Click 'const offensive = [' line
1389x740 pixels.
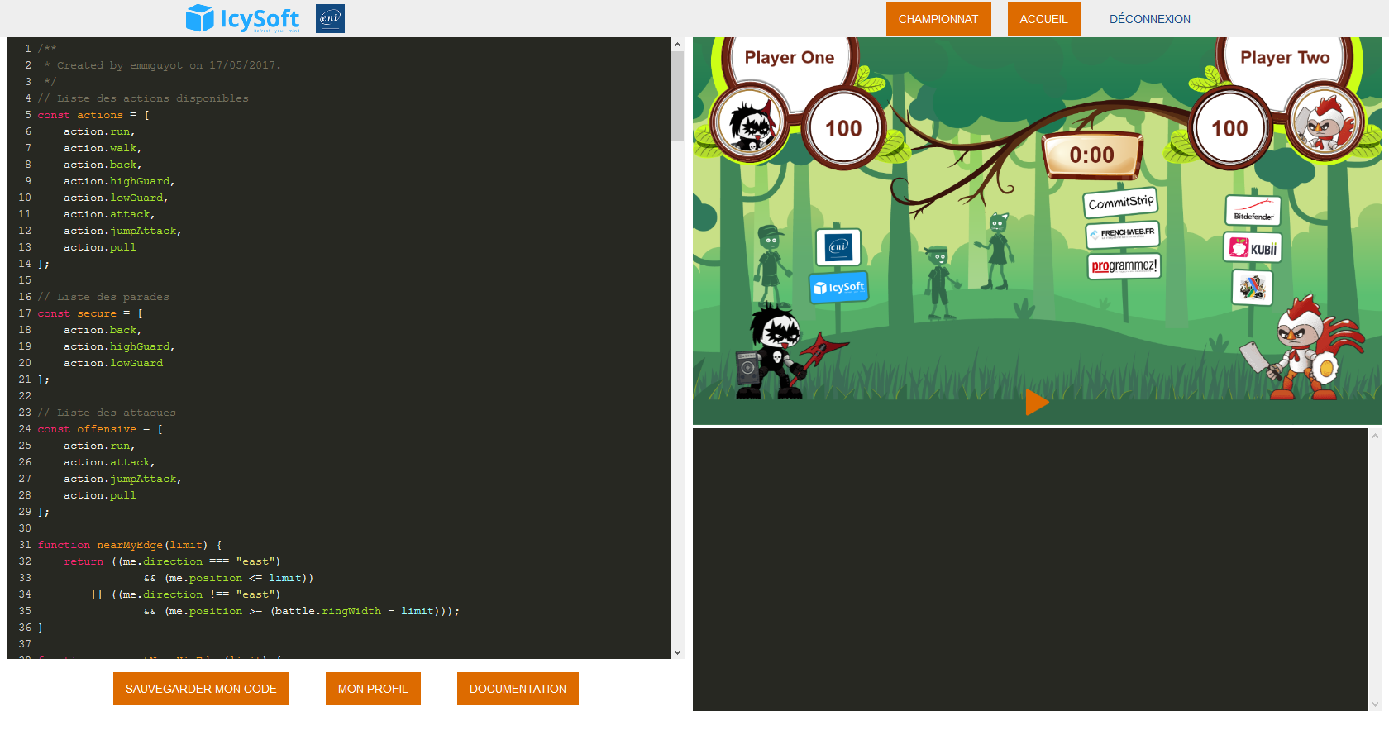(100, 429)
